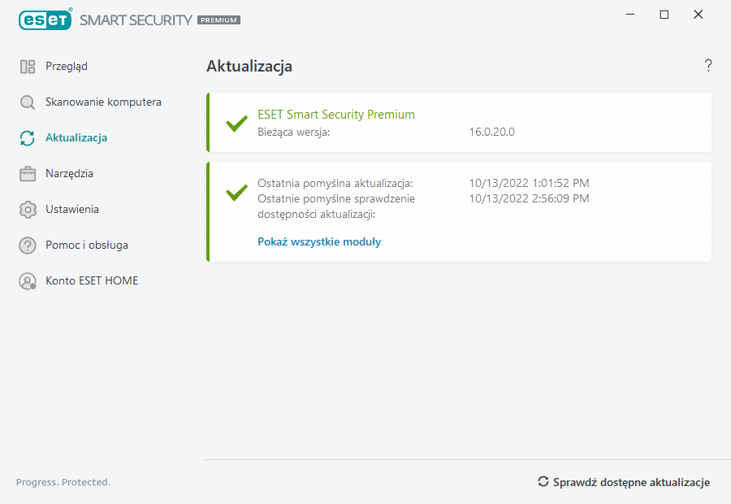Click the ESET logo in title bar
Screen dimensions: 731x504
click(45, 18)
